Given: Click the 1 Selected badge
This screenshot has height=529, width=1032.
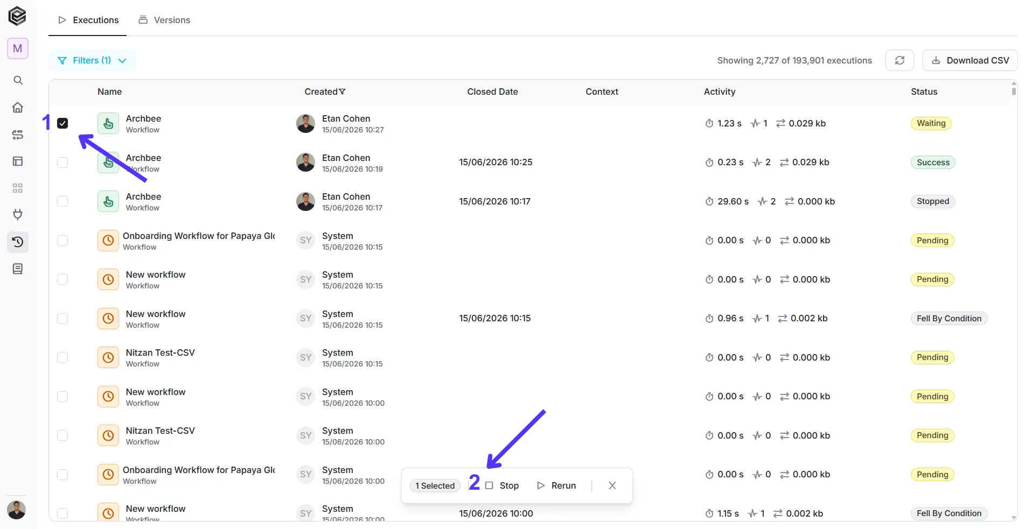Looking at the screenshot, I should [x=435, y=486].
